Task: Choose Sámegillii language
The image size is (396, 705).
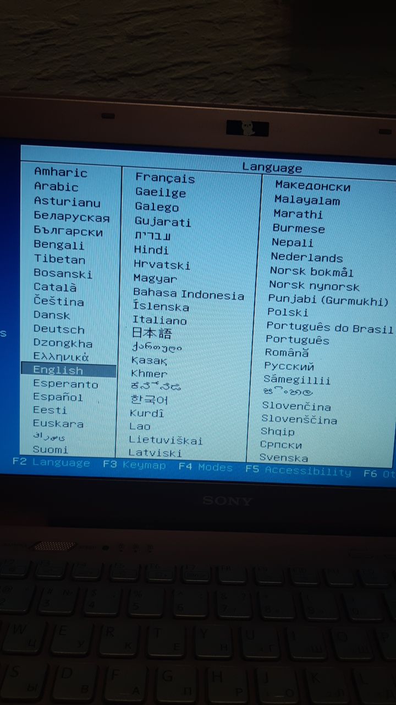Action: [x=297, y=379]
